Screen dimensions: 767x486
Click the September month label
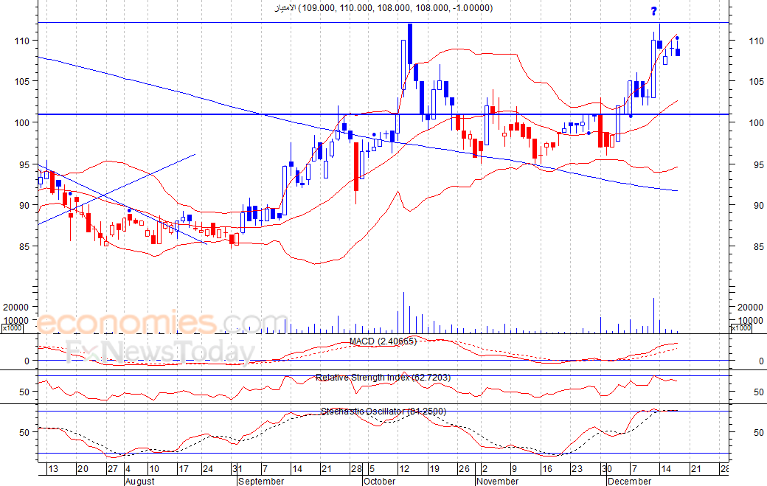pos(261,481)
